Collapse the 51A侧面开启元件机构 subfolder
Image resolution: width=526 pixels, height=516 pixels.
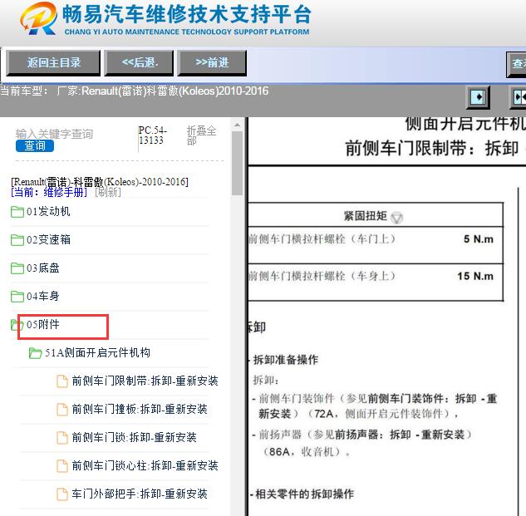97,352
